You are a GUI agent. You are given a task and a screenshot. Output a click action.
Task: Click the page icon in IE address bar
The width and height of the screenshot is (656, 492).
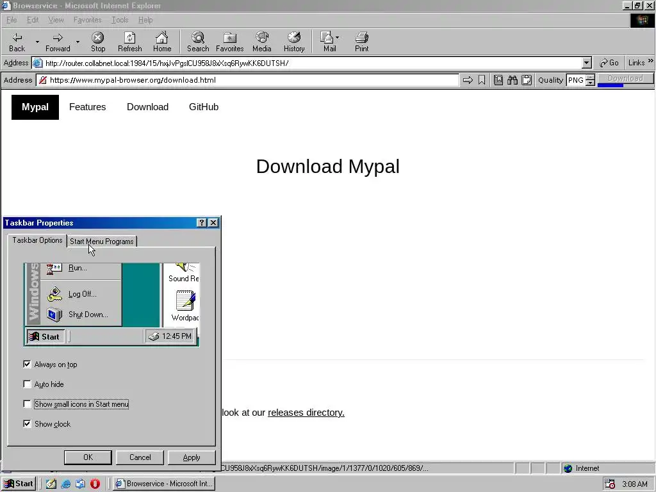38,63
